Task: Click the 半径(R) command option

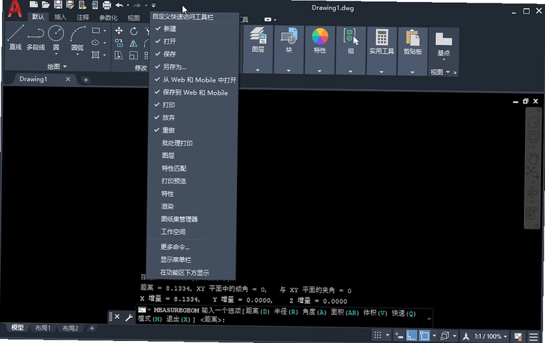Action: [286, 312]
